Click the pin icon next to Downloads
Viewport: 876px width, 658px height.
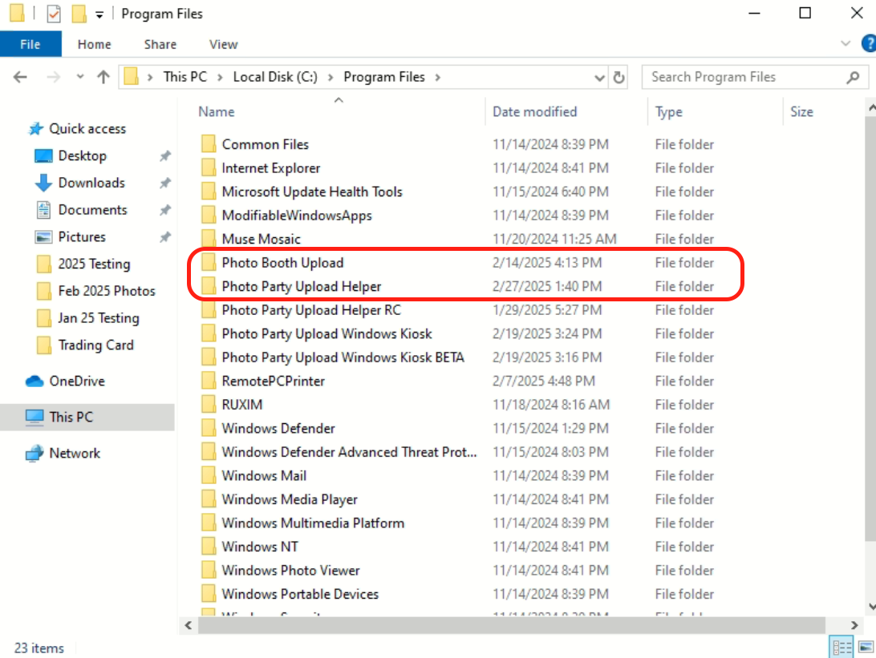(x=164, y=183)
